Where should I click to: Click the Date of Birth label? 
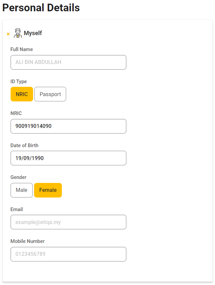coord(24,145)
